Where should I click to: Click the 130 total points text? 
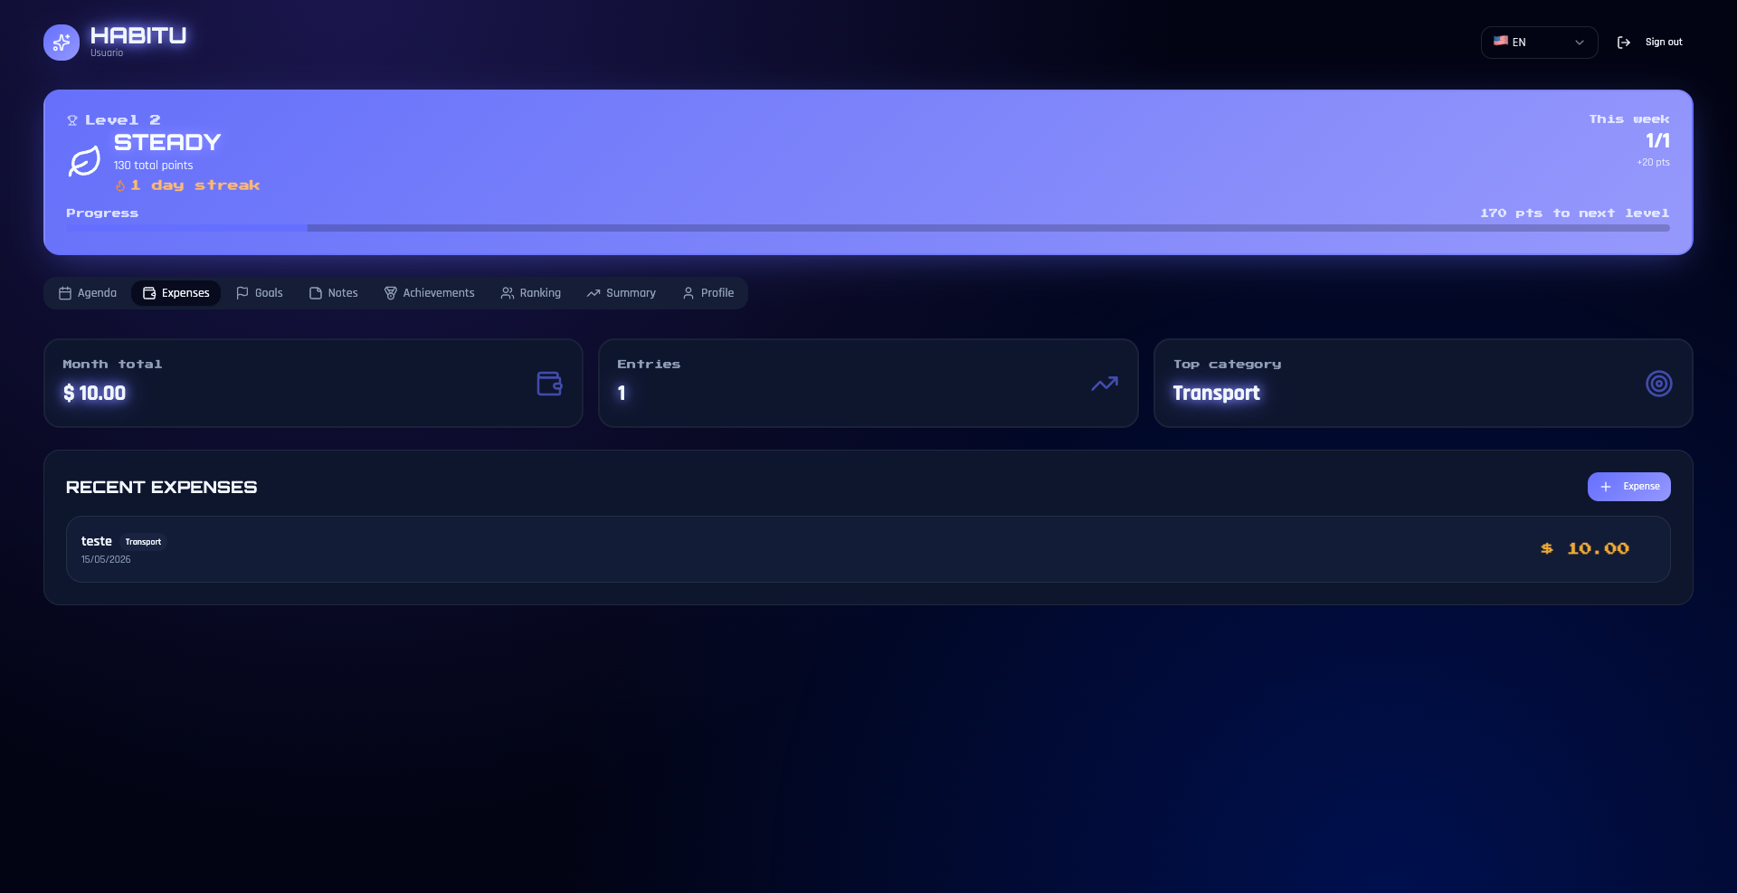coord(153,166)
